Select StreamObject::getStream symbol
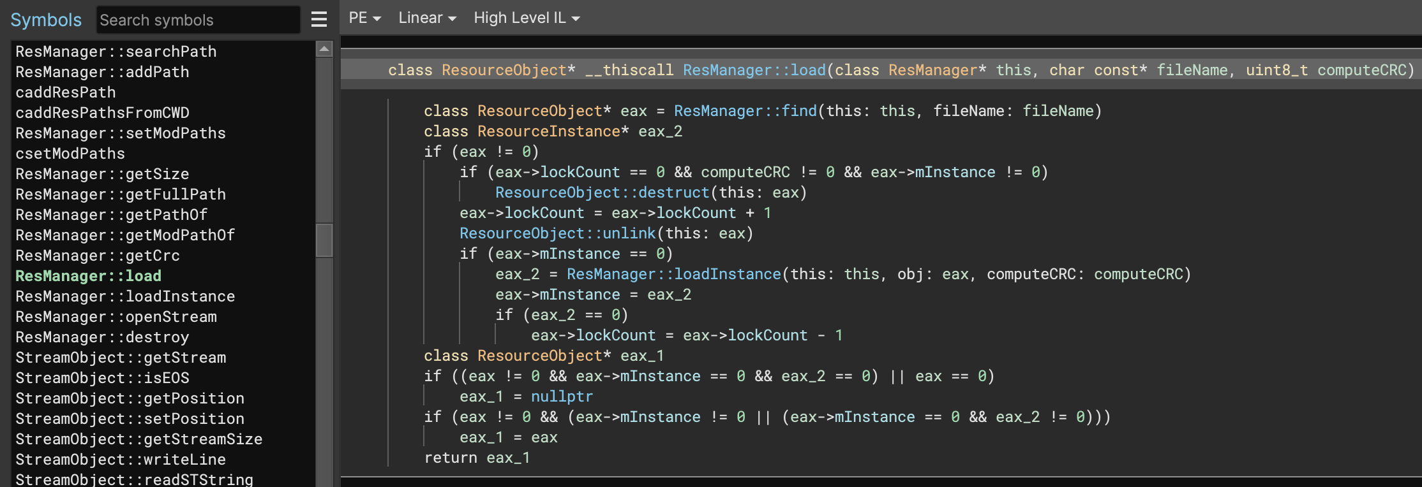Viewport: 1422px width, 487px height. 121,358
